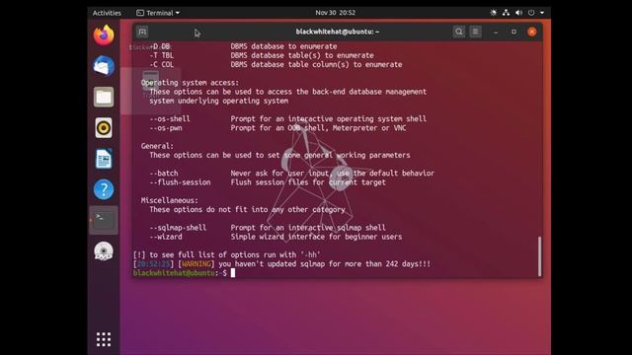This screenshot has height=355, width=632.
Task: Click 'Flush session files for current target'
Action: click(308, 182)
